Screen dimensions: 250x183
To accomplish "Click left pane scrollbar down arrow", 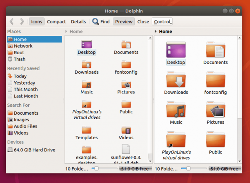I will coord(150,161).
